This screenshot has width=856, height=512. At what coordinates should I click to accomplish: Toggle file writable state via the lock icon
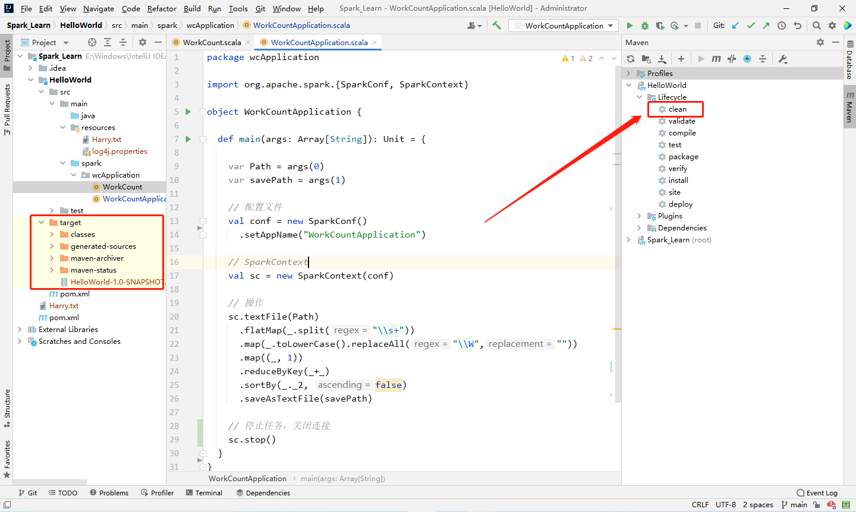[817, 504]
